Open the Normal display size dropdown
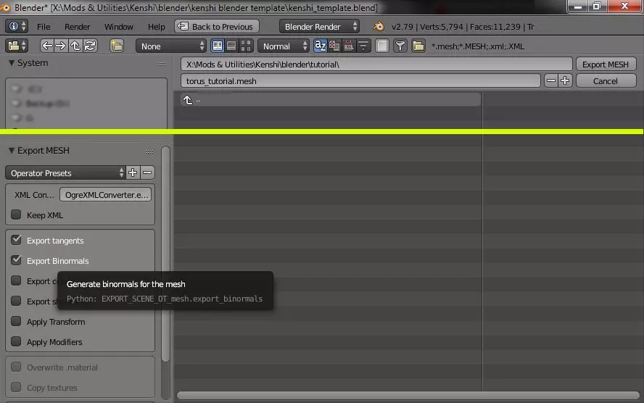The image size is (644, 403). [284, 46]
